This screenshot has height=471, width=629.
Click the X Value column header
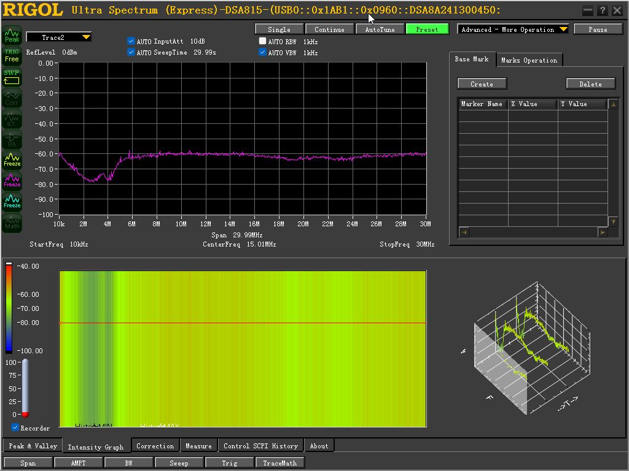533,104
